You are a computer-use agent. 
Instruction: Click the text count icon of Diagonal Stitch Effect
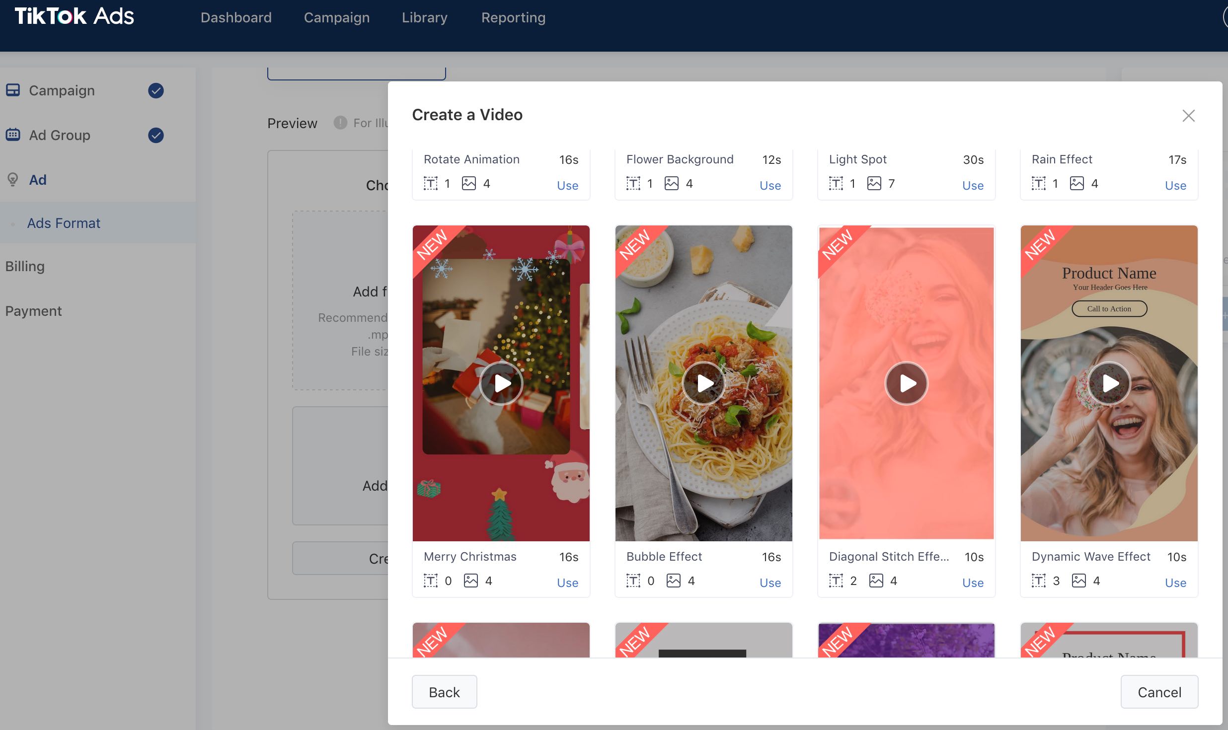click(x=836, y=581)
